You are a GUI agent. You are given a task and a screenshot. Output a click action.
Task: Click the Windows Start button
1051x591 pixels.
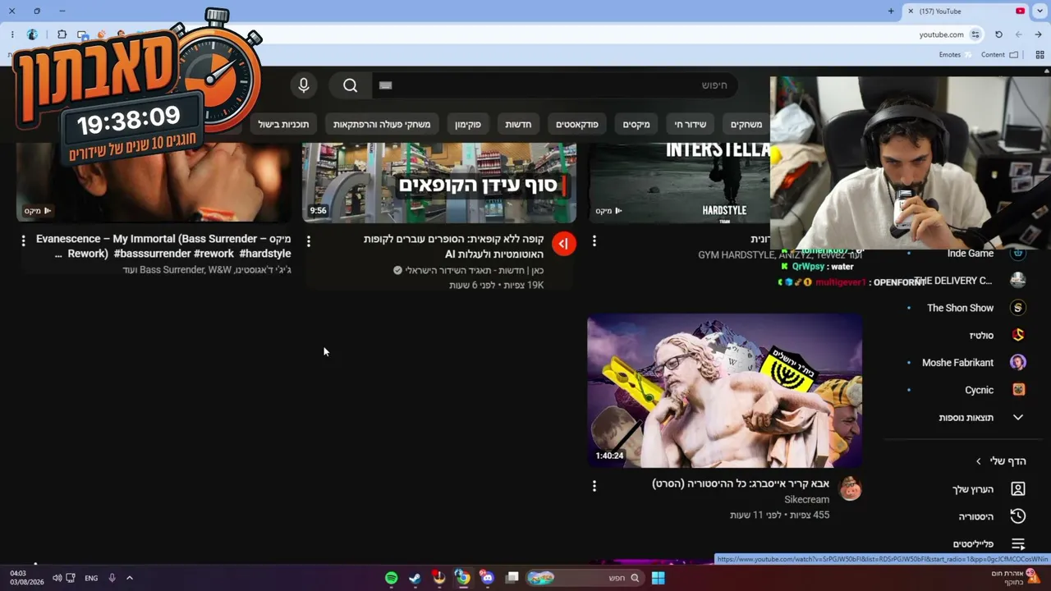click(x=658, y=578)
